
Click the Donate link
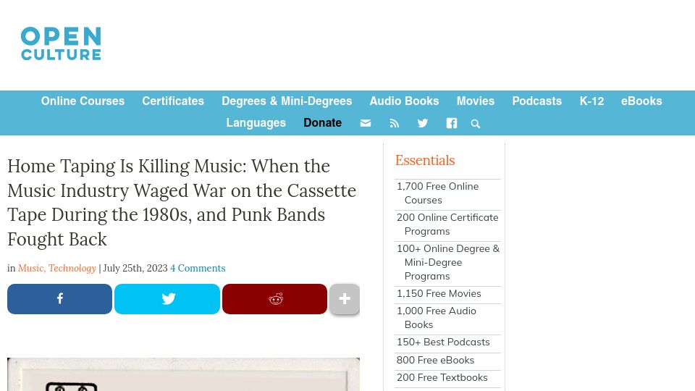point(322,123)
